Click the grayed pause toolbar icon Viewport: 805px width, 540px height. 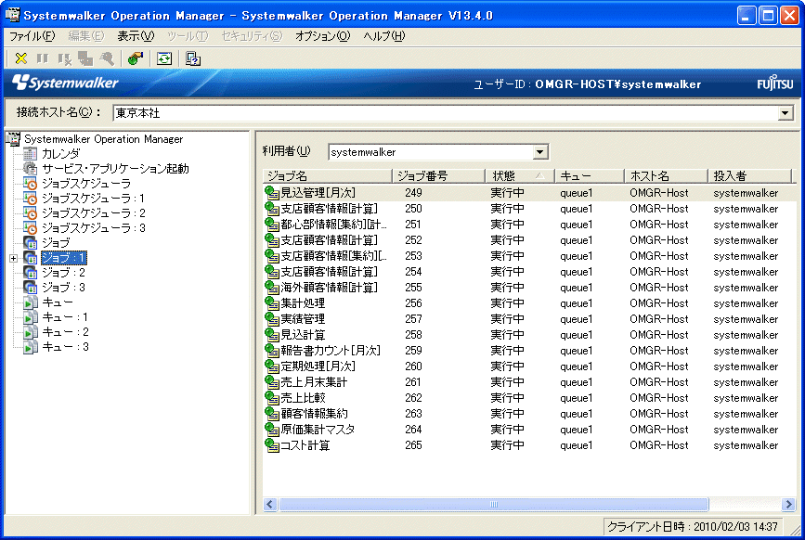tap(43, 58)
